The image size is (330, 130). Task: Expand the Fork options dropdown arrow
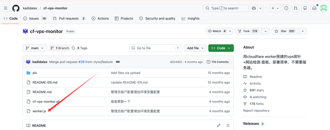(266, 31)
